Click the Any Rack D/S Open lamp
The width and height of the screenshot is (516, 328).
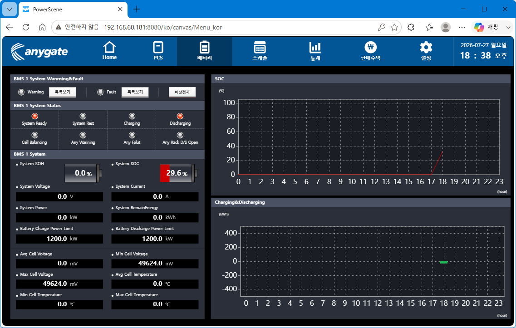pyautogui.click(x=180, y=135)
